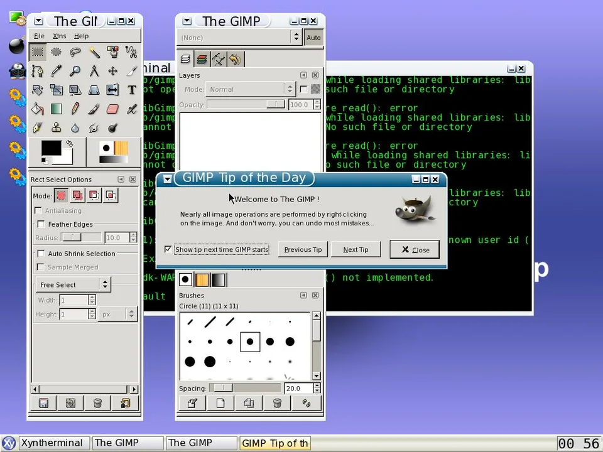Select Subtract from selection mode button
This screenshot has height=452, width=603.
pyautogui.click(x=94, y=196)
